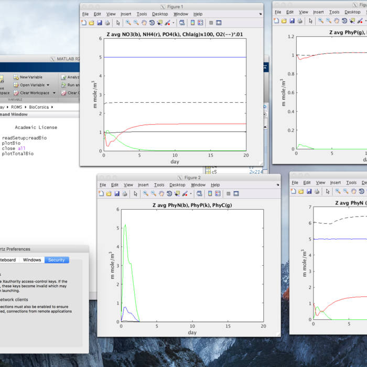Open the Brush tool dropdown arrow in Figure 1
The width and height of the screenshot is (367, 367).
174,23
